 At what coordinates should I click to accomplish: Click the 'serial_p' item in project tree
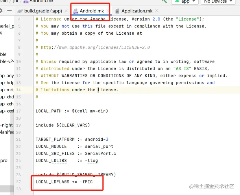click(7, 26)
